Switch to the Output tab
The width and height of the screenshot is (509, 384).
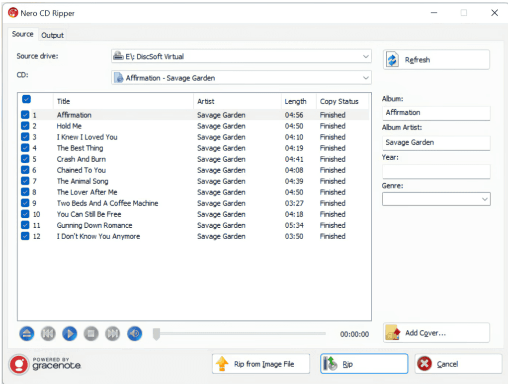tap(52, 35)
